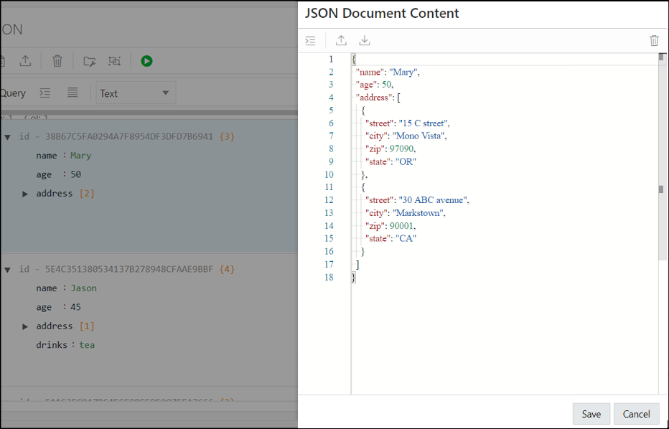The image size is (669, 429).
Task: Open the edit collection folder icon
Action: coord(88,61)
